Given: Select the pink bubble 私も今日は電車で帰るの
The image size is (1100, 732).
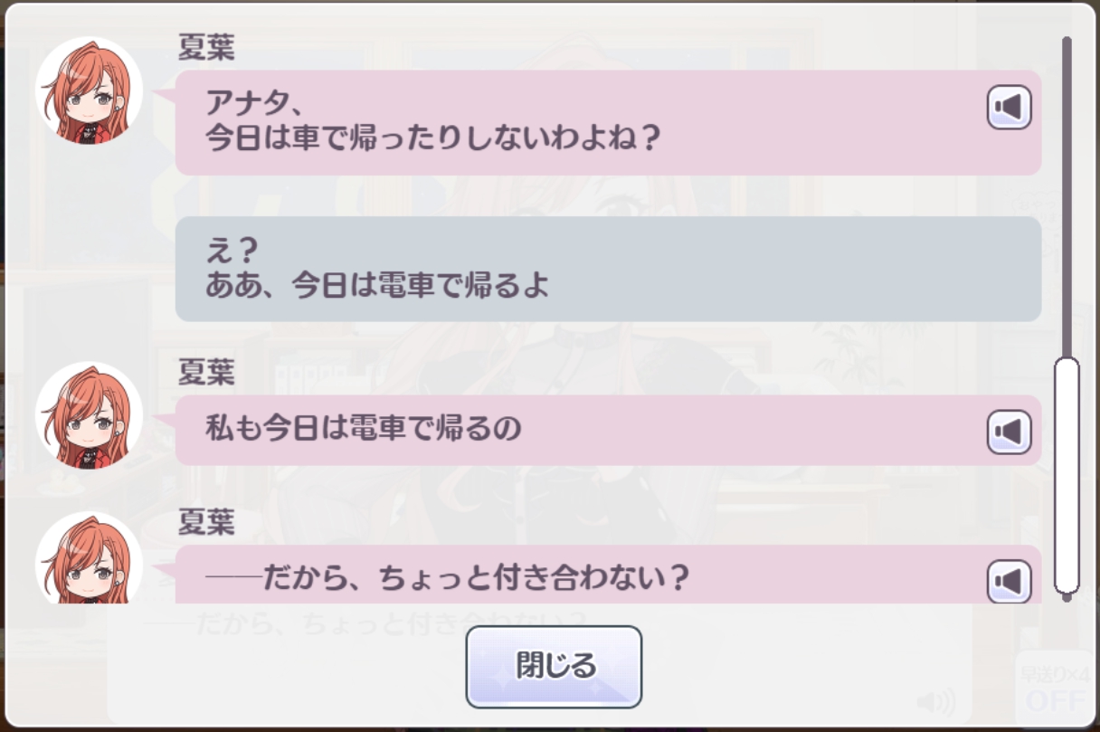Looking at the screenshot, I should (x=608, y=430).
